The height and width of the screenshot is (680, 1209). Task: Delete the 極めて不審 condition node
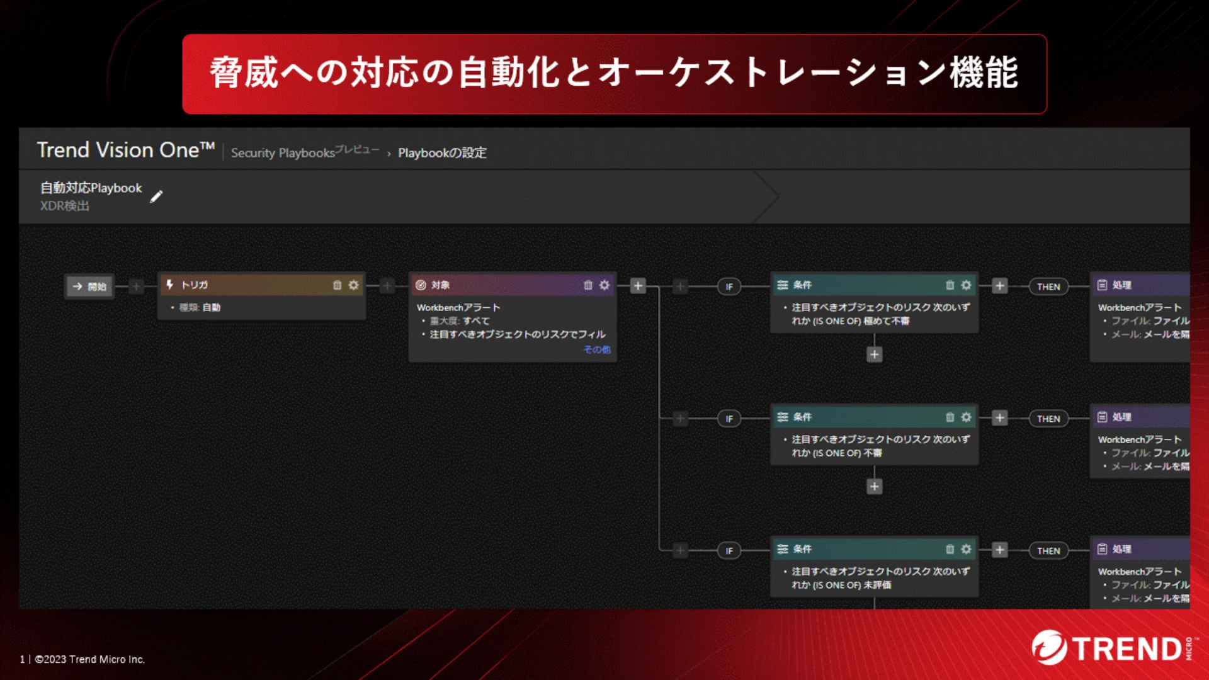(x=950, y=285)
